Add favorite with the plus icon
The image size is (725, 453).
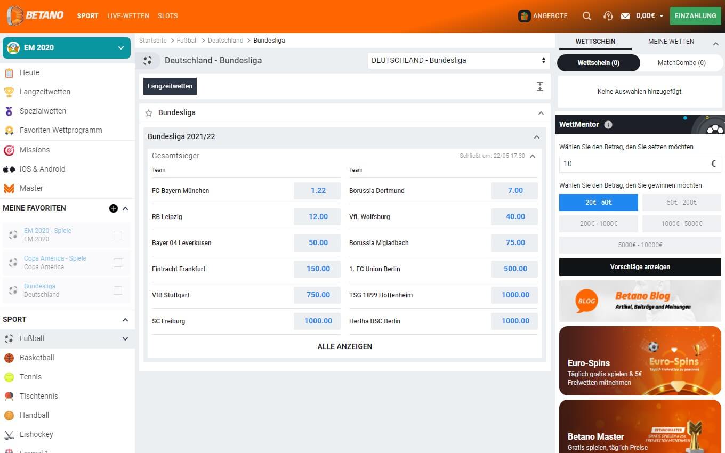tap(114, 208)
